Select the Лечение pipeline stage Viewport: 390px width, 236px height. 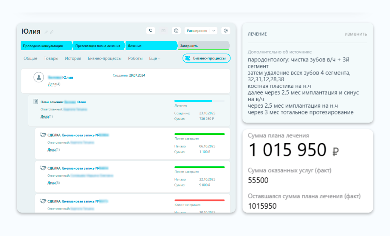(151, 46)
